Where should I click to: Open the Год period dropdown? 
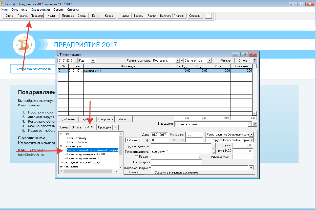[93, 61]
